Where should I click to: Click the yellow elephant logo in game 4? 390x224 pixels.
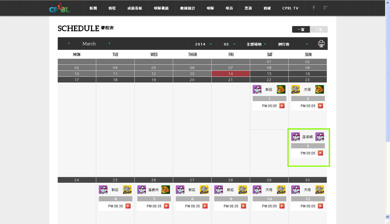pos(127,190)
